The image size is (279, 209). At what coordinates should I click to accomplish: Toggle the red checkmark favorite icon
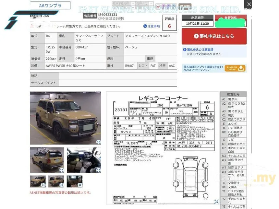coord(158,6)
